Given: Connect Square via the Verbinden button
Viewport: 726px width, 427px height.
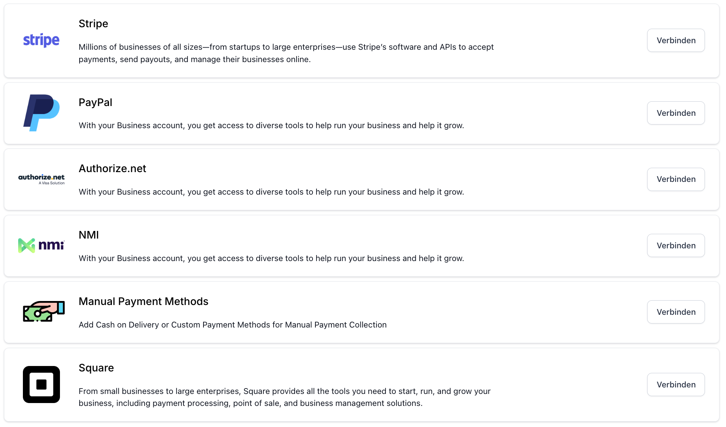Looking at the screenshot, I should [675, 385].
